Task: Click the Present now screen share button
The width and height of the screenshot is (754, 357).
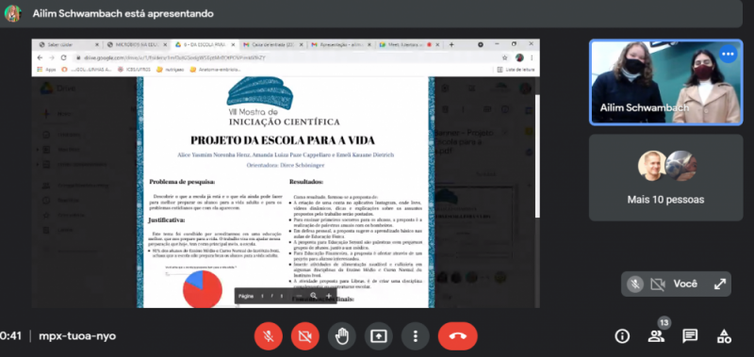Action: tap(379, 336)
